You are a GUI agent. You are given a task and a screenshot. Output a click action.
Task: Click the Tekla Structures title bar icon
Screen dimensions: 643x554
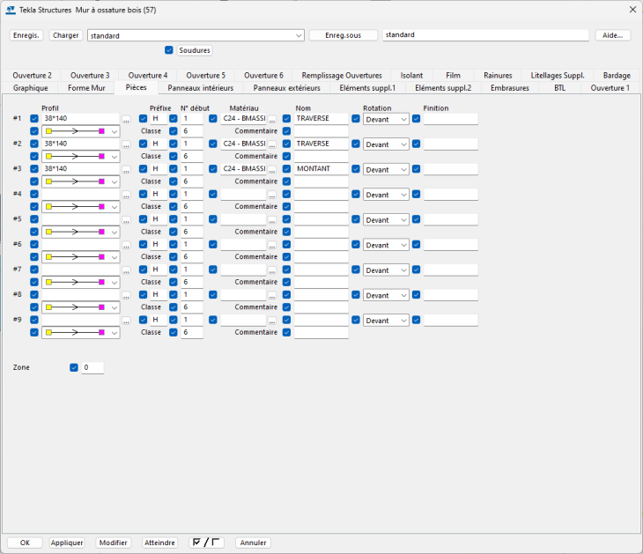pos(11,10)
